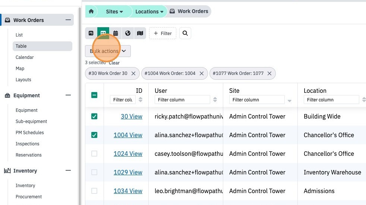Select Map under Work Orders

20,69
